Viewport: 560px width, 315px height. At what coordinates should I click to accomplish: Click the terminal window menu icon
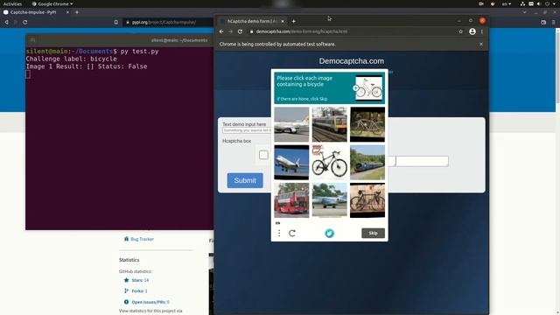pyautogui.click(x=32, y=40)
